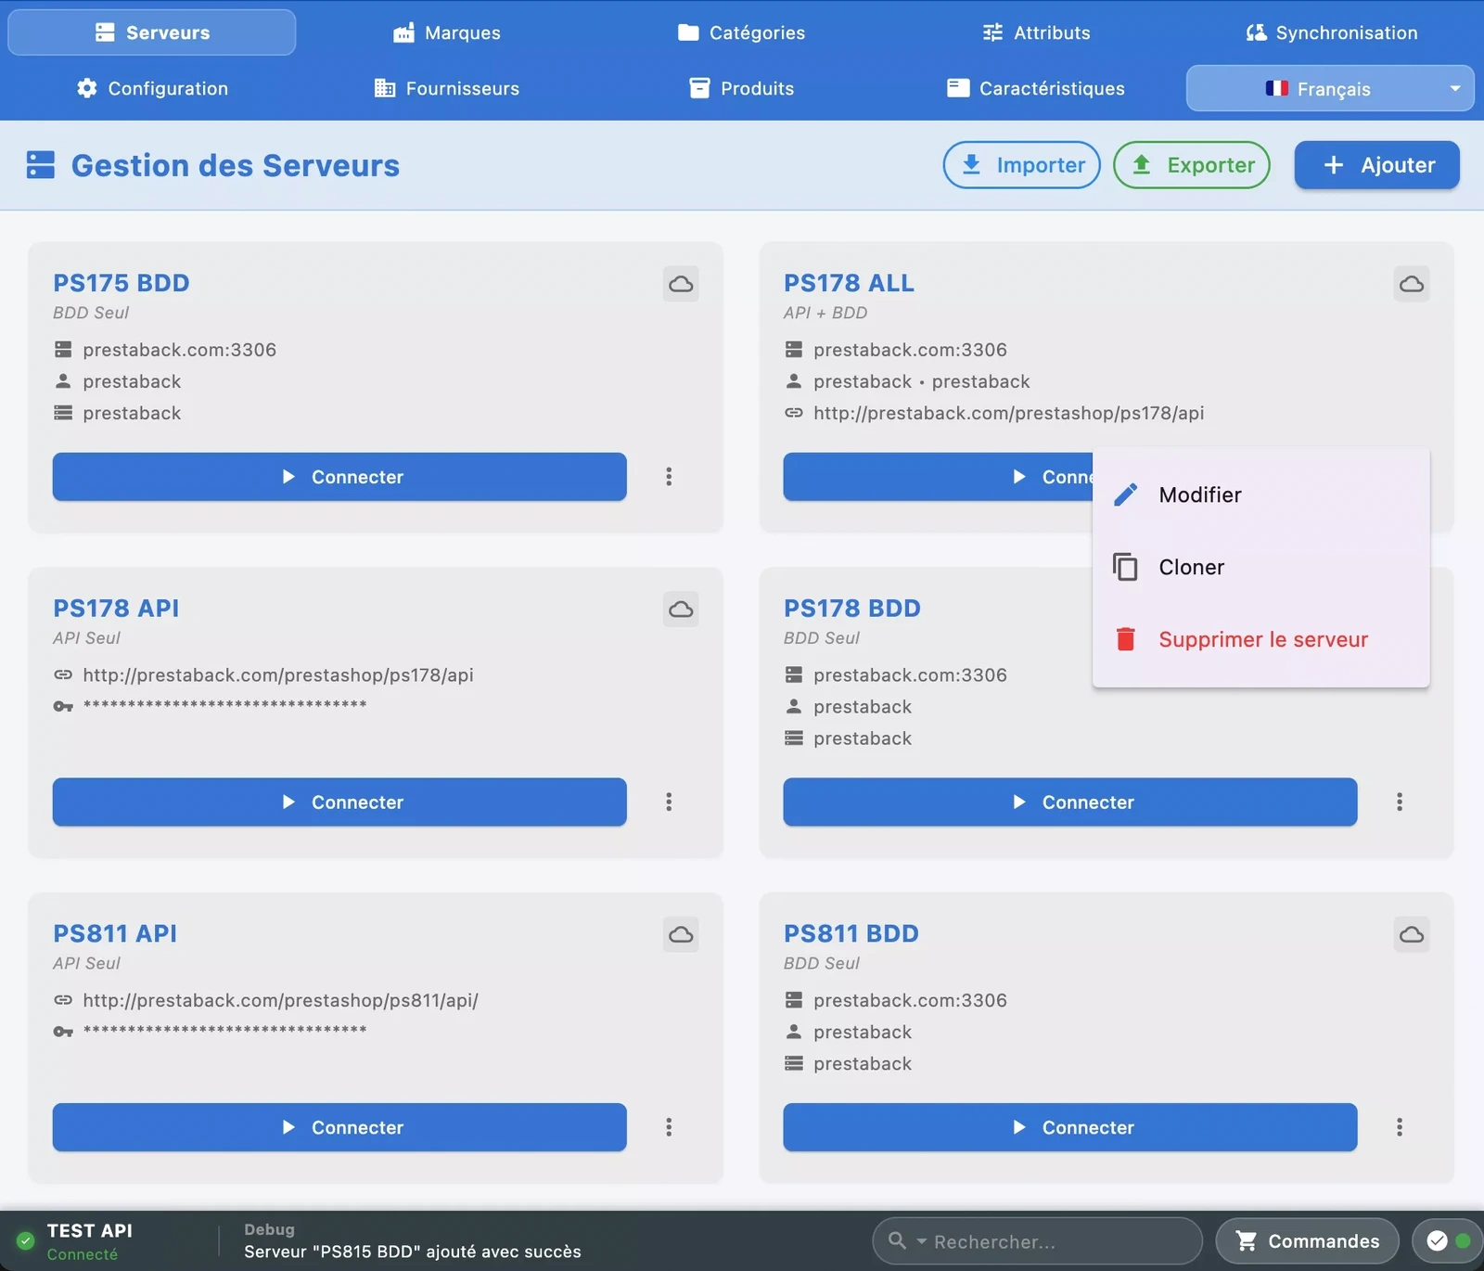Select Cloner from the context menu
The width and height of the screenshot is (1484, 1271).
pos(1191,567)
